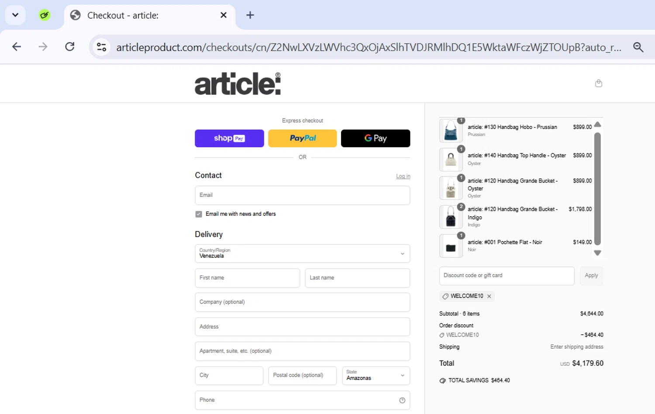Click the order summary scrollbar
The height and width of the screenshot is (414, 655).
click(x=598, y=189)
